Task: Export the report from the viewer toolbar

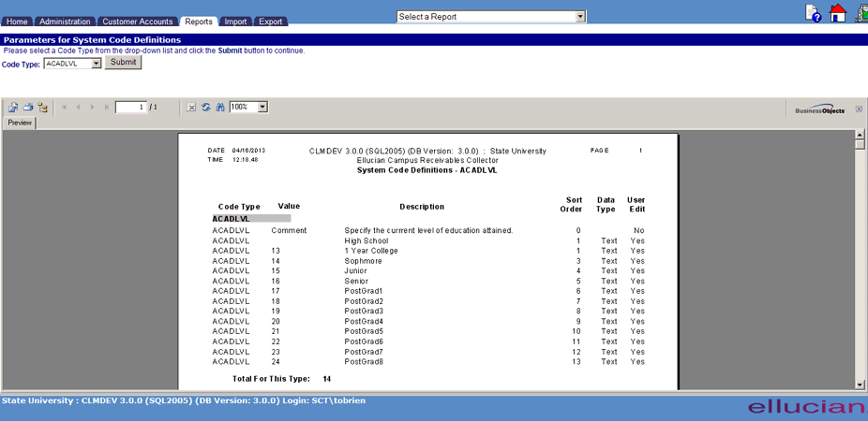Action: tap(13, 108)
